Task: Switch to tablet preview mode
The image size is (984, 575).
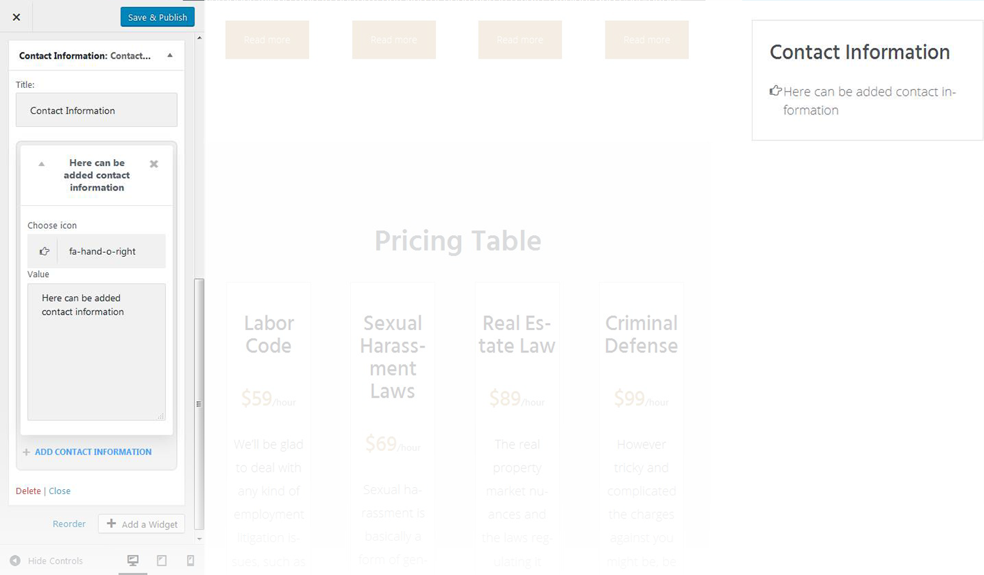Action: (x=162, y=560)
